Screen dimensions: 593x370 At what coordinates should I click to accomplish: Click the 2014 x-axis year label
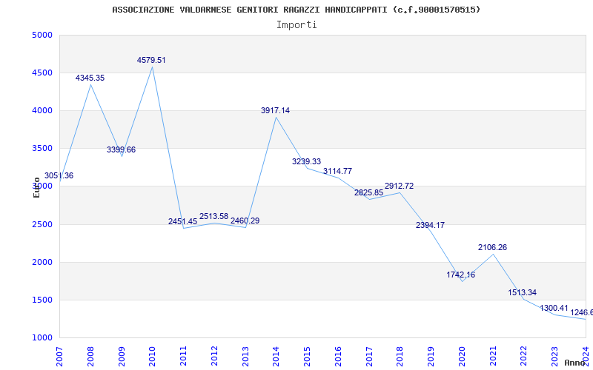(276, 357)
